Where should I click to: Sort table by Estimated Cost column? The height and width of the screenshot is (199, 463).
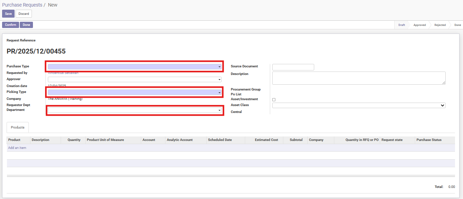pyautogui.click(x=266, y=140)
